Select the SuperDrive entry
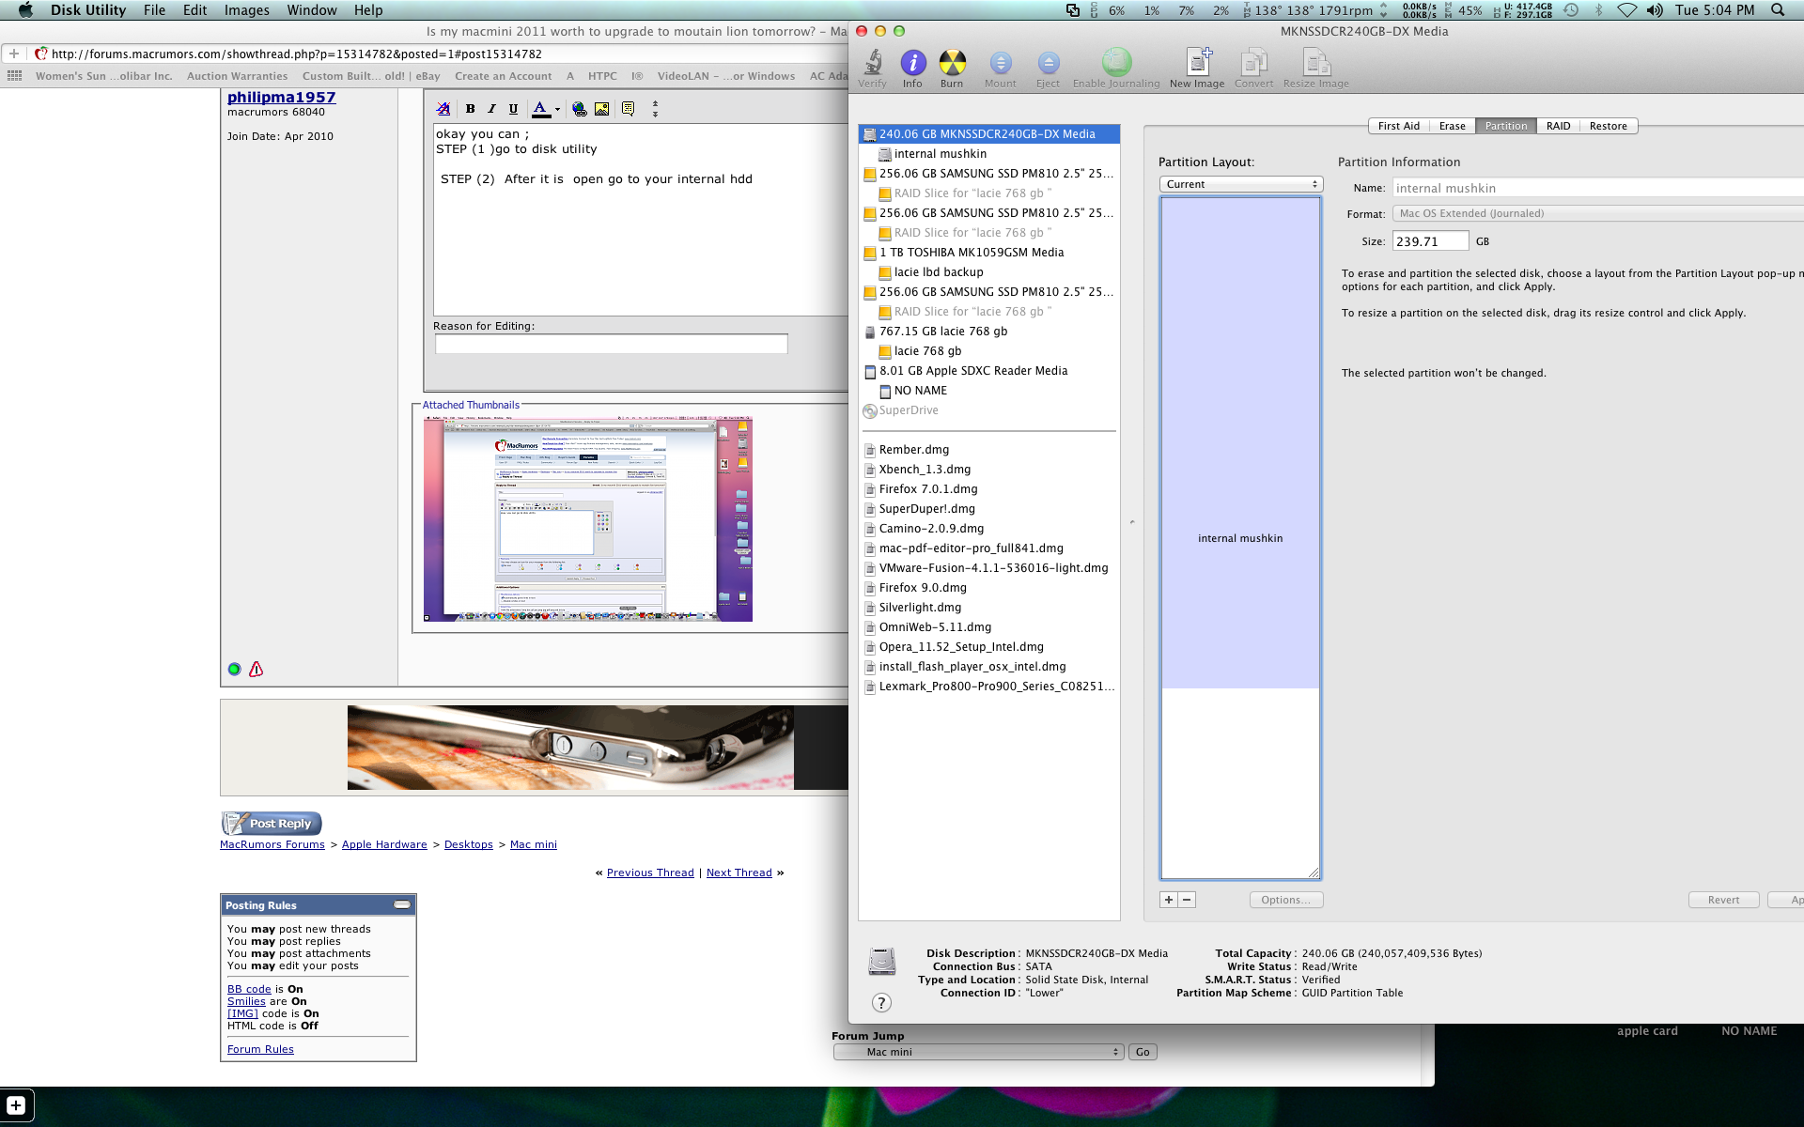The image size is (1804, 1127). tap(988, 410)
